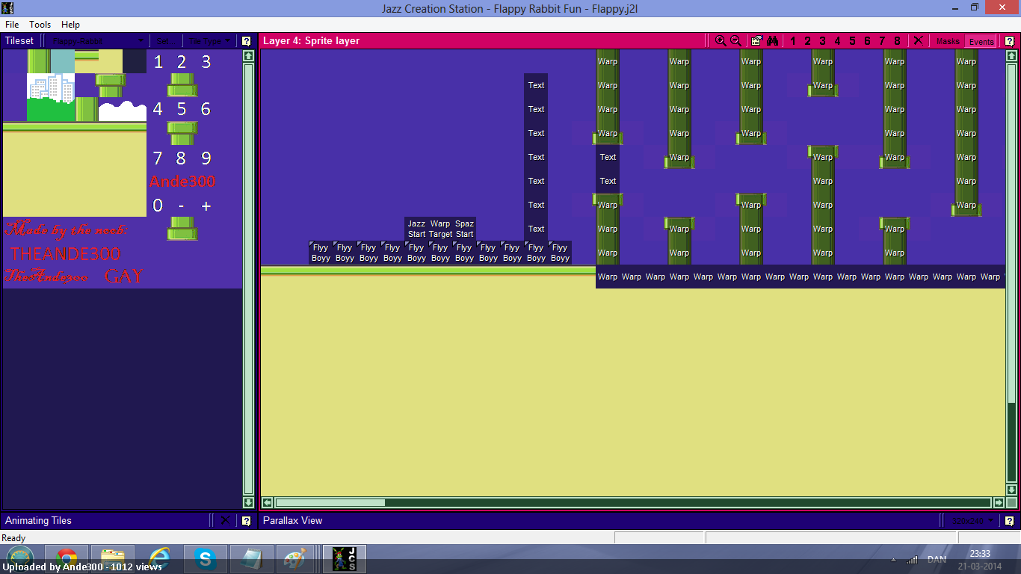The width and height of the screenshot is (1021, 574).
Task: Click the binoculars find icon
Action: tap(773, 41)
